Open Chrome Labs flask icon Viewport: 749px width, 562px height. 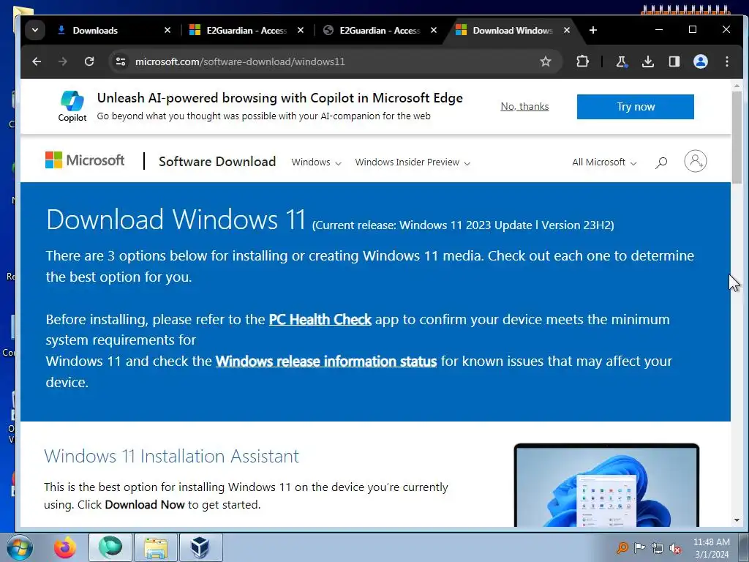coord(622,61)
